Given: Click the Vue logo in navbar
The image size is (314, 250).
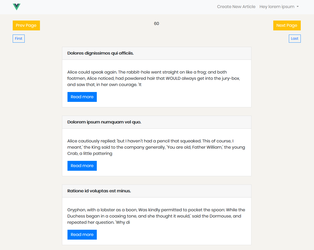Looking at the screenshot, I should tap(17, 7).
